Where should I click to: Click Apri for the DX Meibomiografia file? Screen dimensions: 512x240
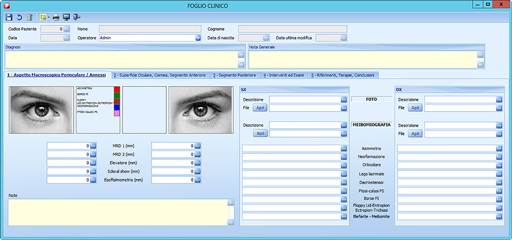tap(414, 133)
